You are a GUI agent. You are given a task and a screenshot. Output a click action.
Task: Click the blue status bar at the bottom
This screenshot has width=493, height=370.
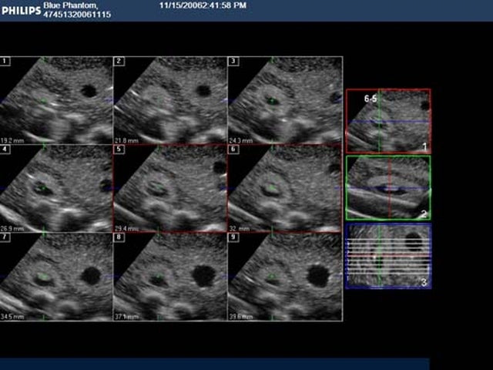214,363
